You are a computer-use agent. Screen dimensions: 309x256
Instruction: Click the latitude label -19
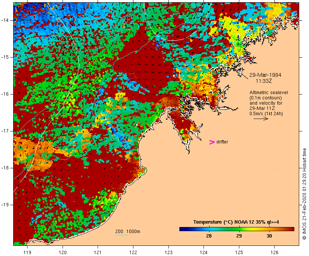pyautogui.click(x=5, y=205)
